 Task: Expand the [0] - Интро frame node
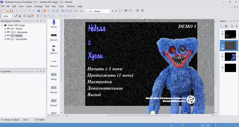click(5, 29)
